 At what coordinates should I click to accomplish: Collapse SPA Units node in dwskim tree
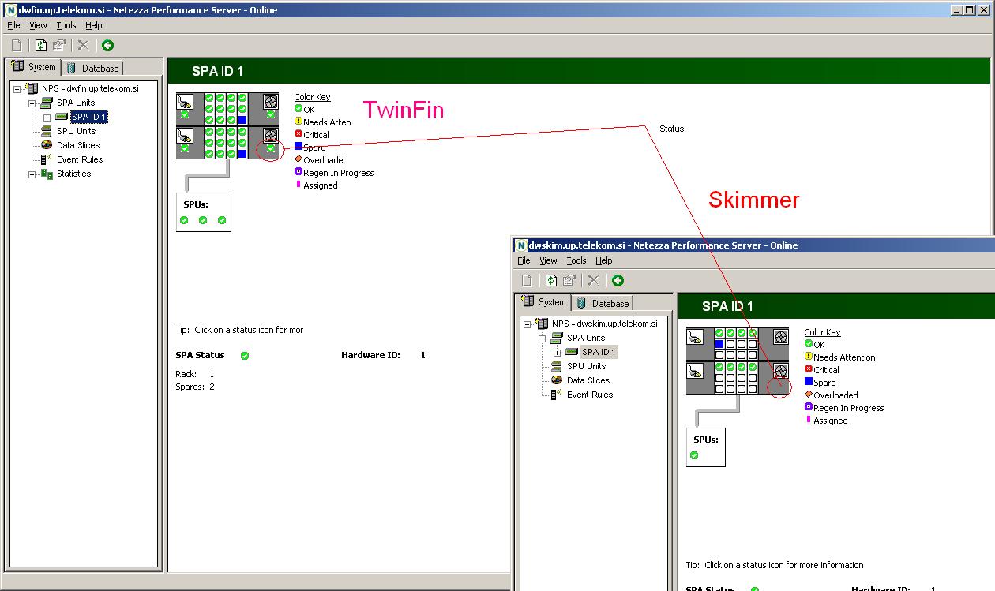pos(543,339)
